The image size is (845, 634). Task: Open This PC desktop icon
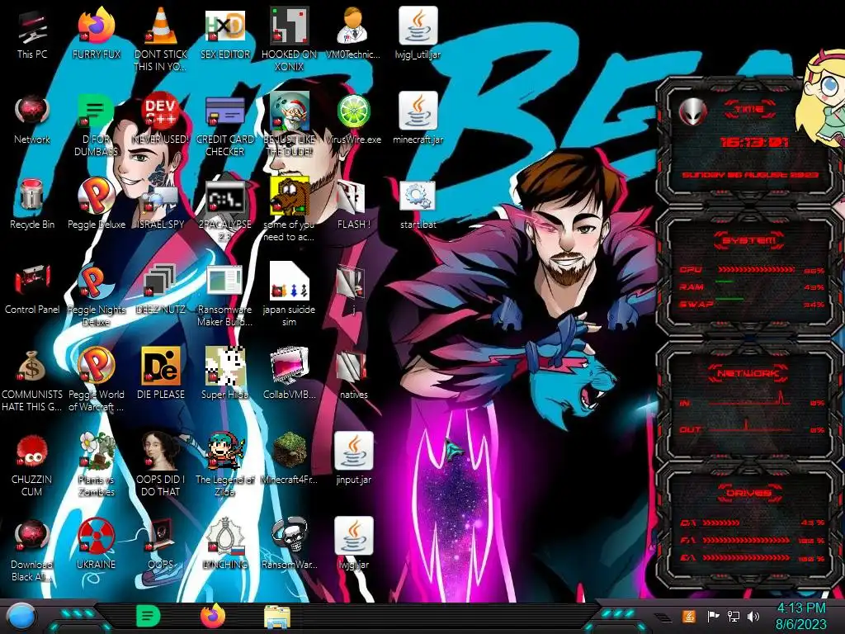point(32,35)
